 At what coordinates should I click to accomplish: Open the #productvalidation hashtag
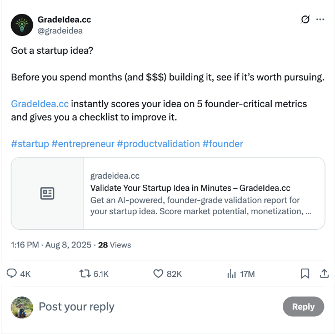click(158, 144)
